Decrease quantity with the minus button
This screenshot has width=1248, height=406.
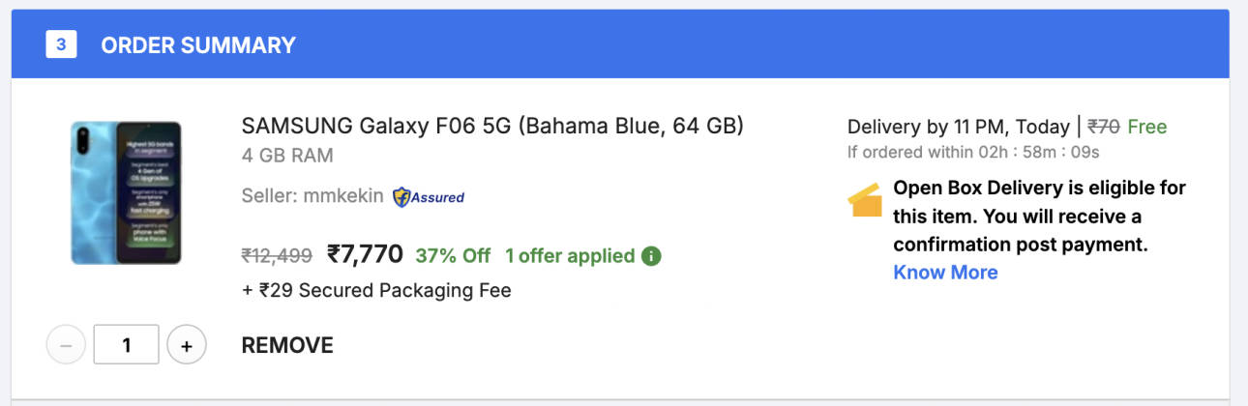point(66,345)
